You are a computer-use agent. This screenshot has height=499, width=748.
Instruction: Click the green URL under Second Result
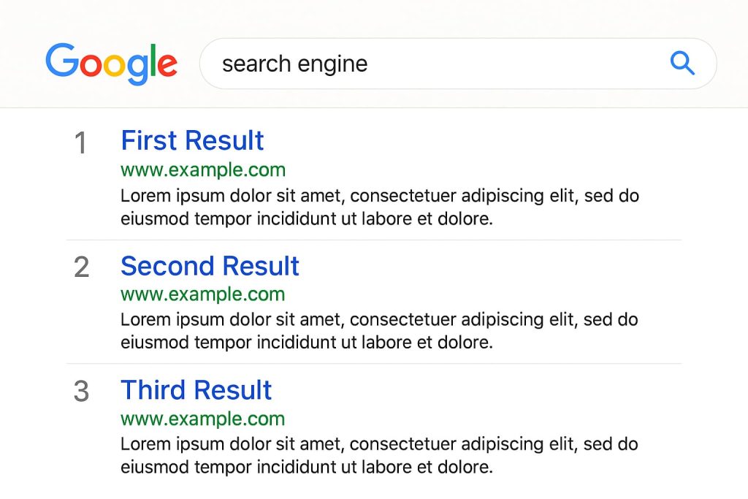203,294
